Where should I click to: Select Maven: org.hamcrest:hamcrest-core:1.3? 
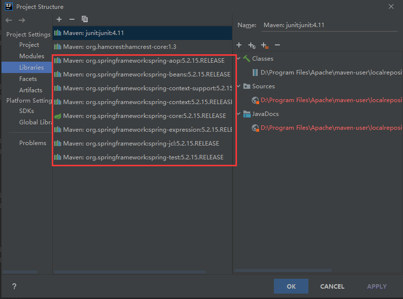tap(142, 47)
